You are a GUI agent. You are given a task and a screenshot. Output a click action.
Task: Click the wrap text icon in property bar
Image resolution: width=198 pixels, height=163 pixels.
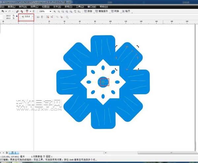click(x=48, y=17)
